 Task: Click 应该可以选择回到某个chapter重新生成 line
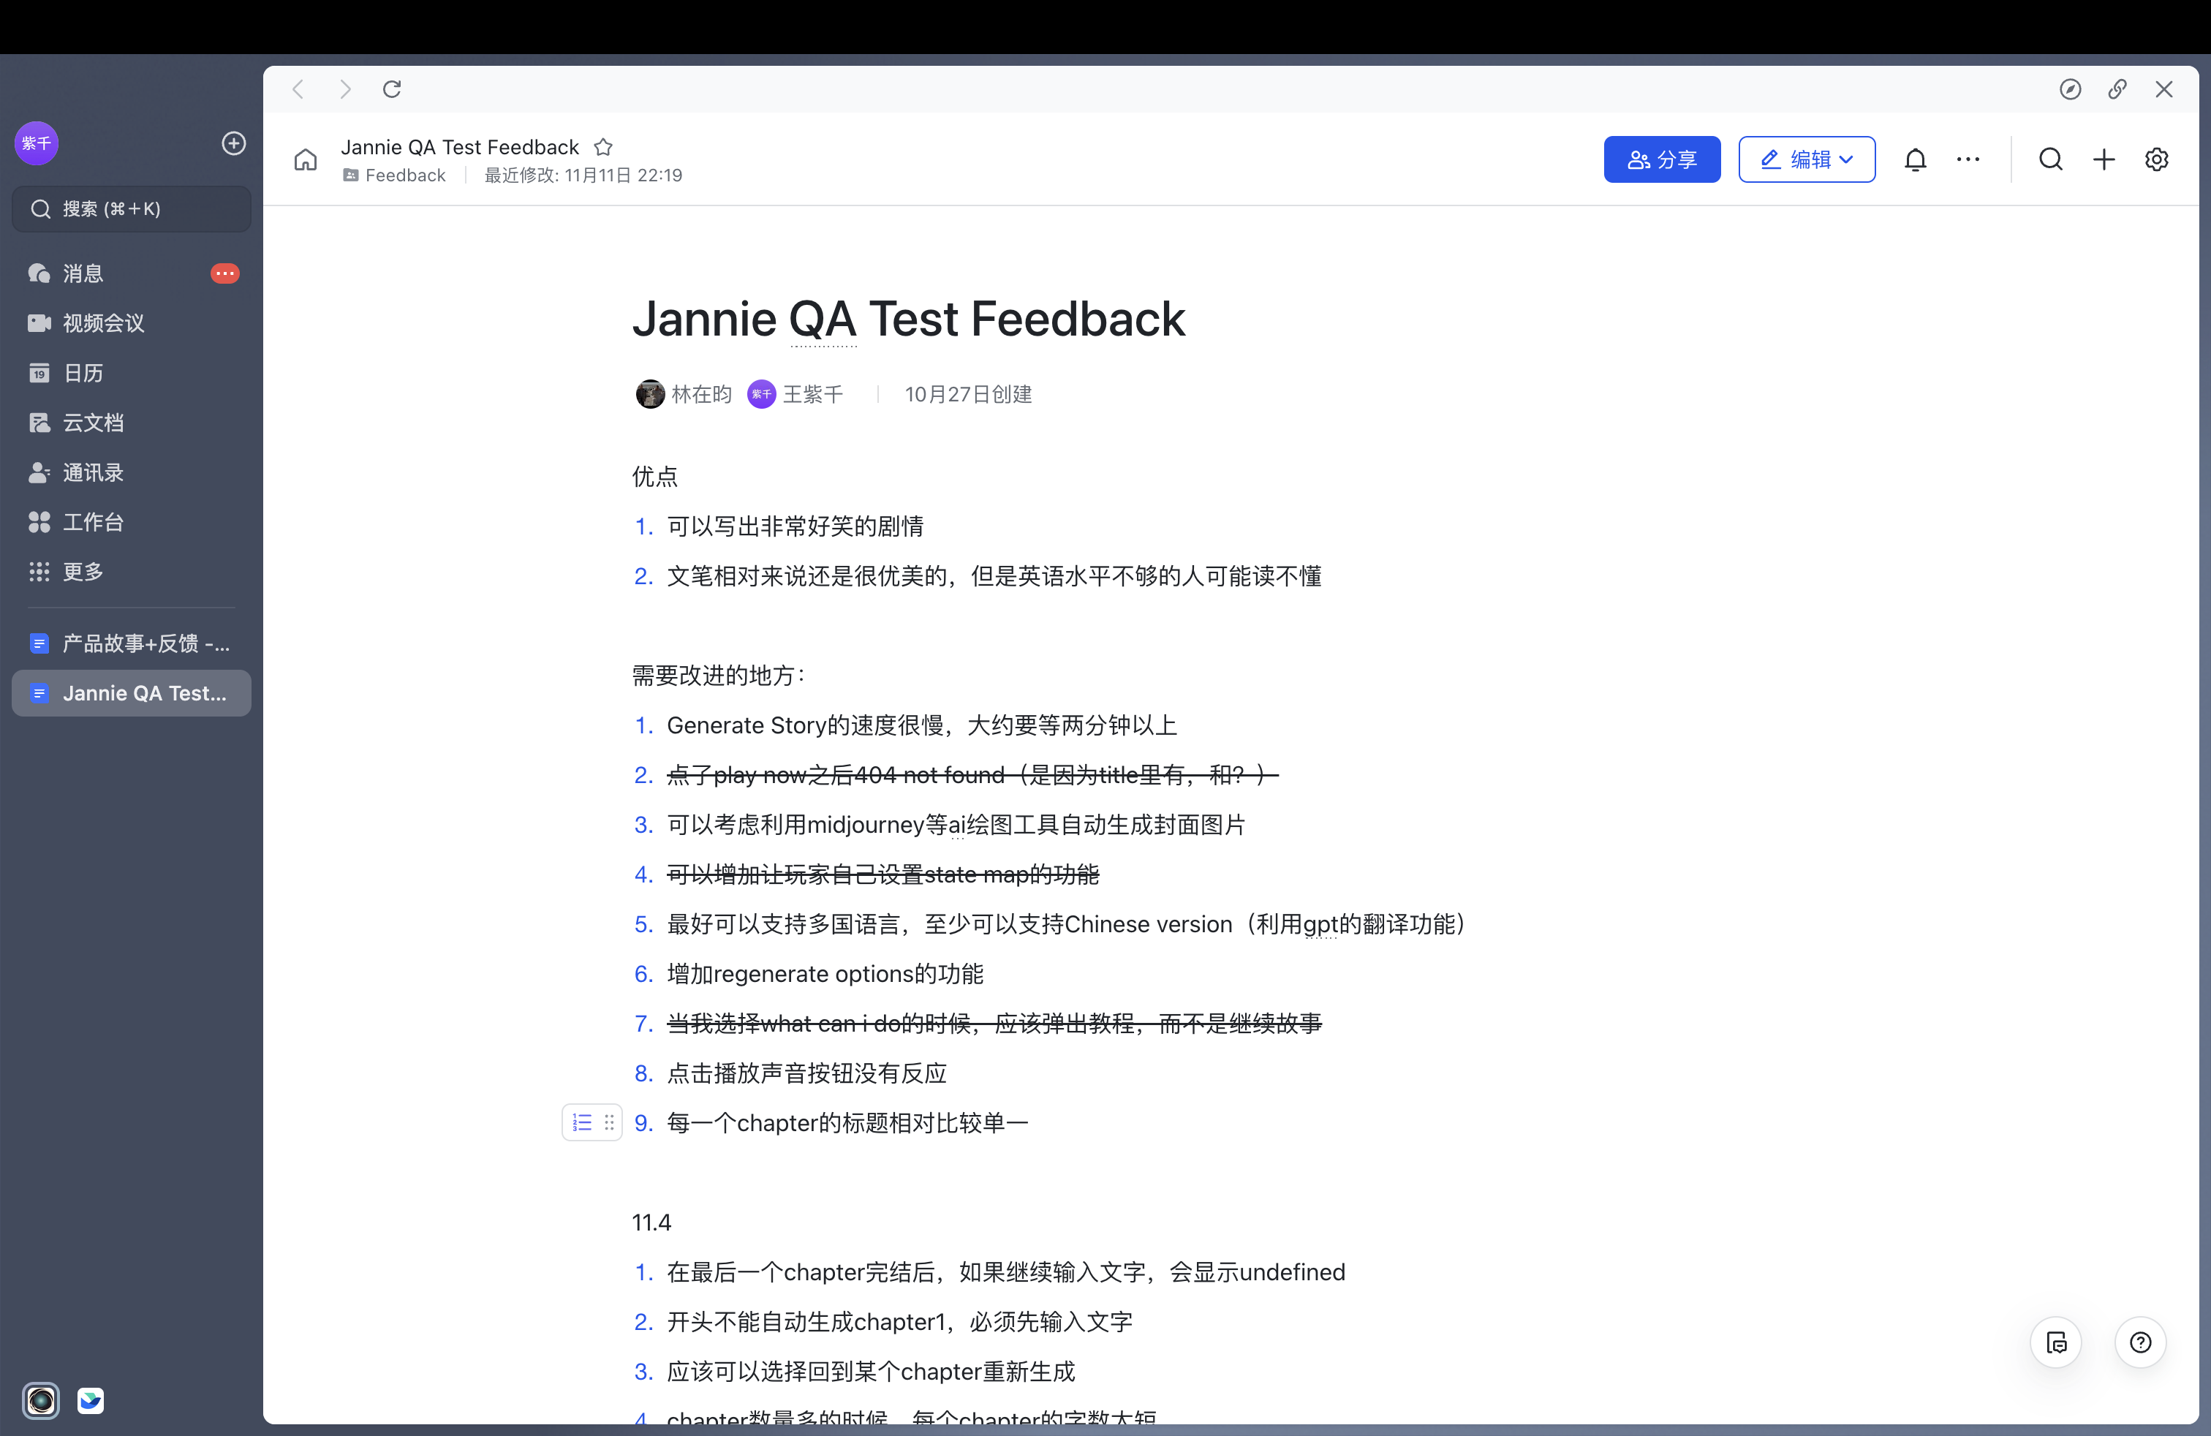[871, 1371]
